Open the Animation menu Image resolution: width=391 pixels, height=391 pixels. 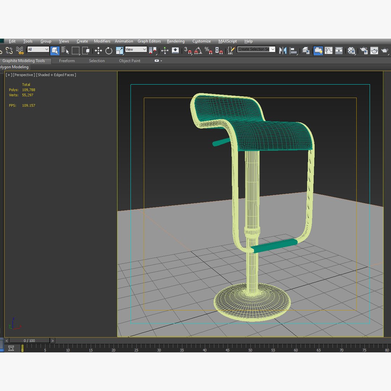(124, 41)
